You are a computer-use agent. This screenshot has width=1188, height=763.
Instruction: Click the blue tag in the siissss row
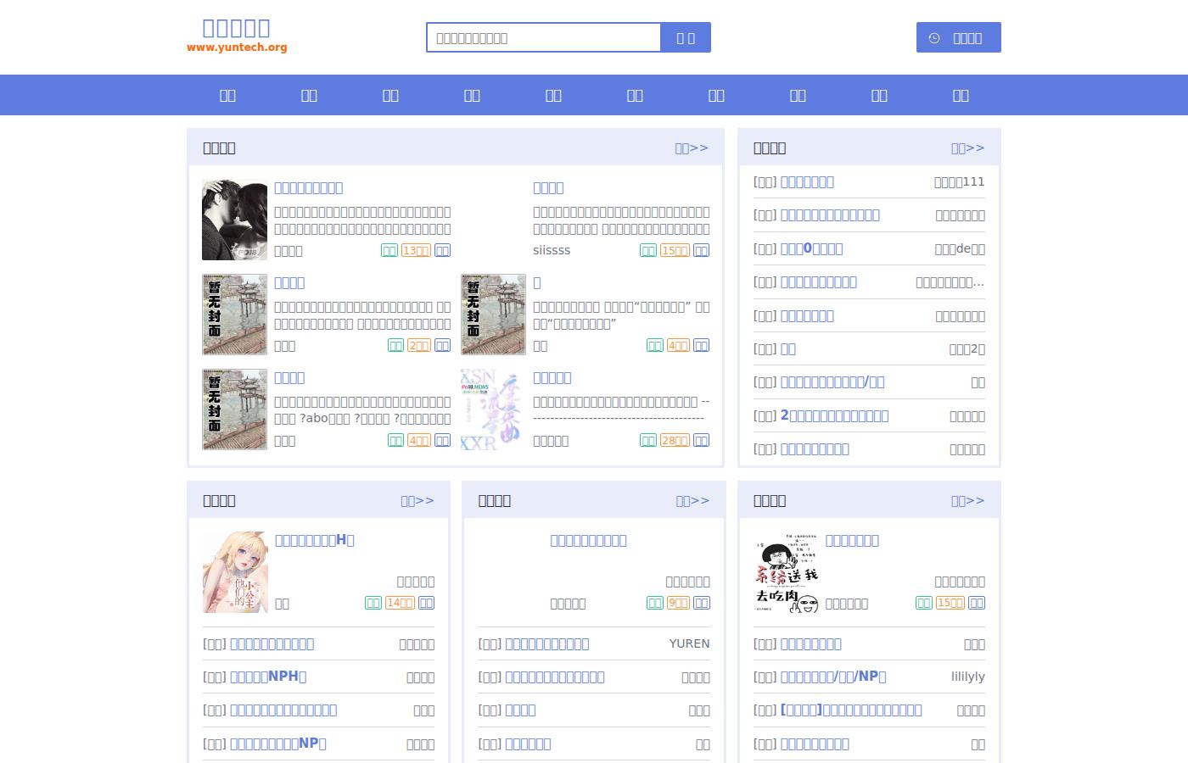701,250
